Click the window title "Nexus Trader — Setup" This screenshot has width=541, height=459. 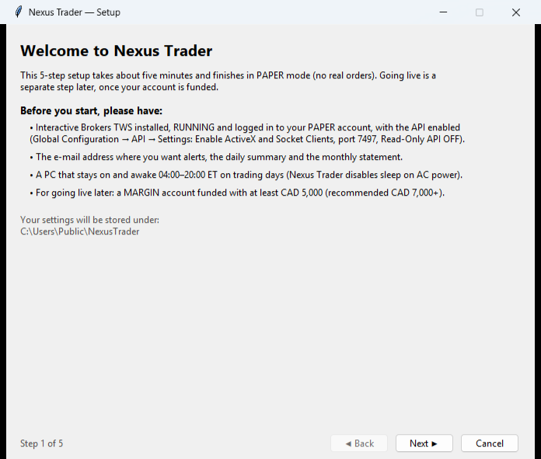[x=75, y=12]
